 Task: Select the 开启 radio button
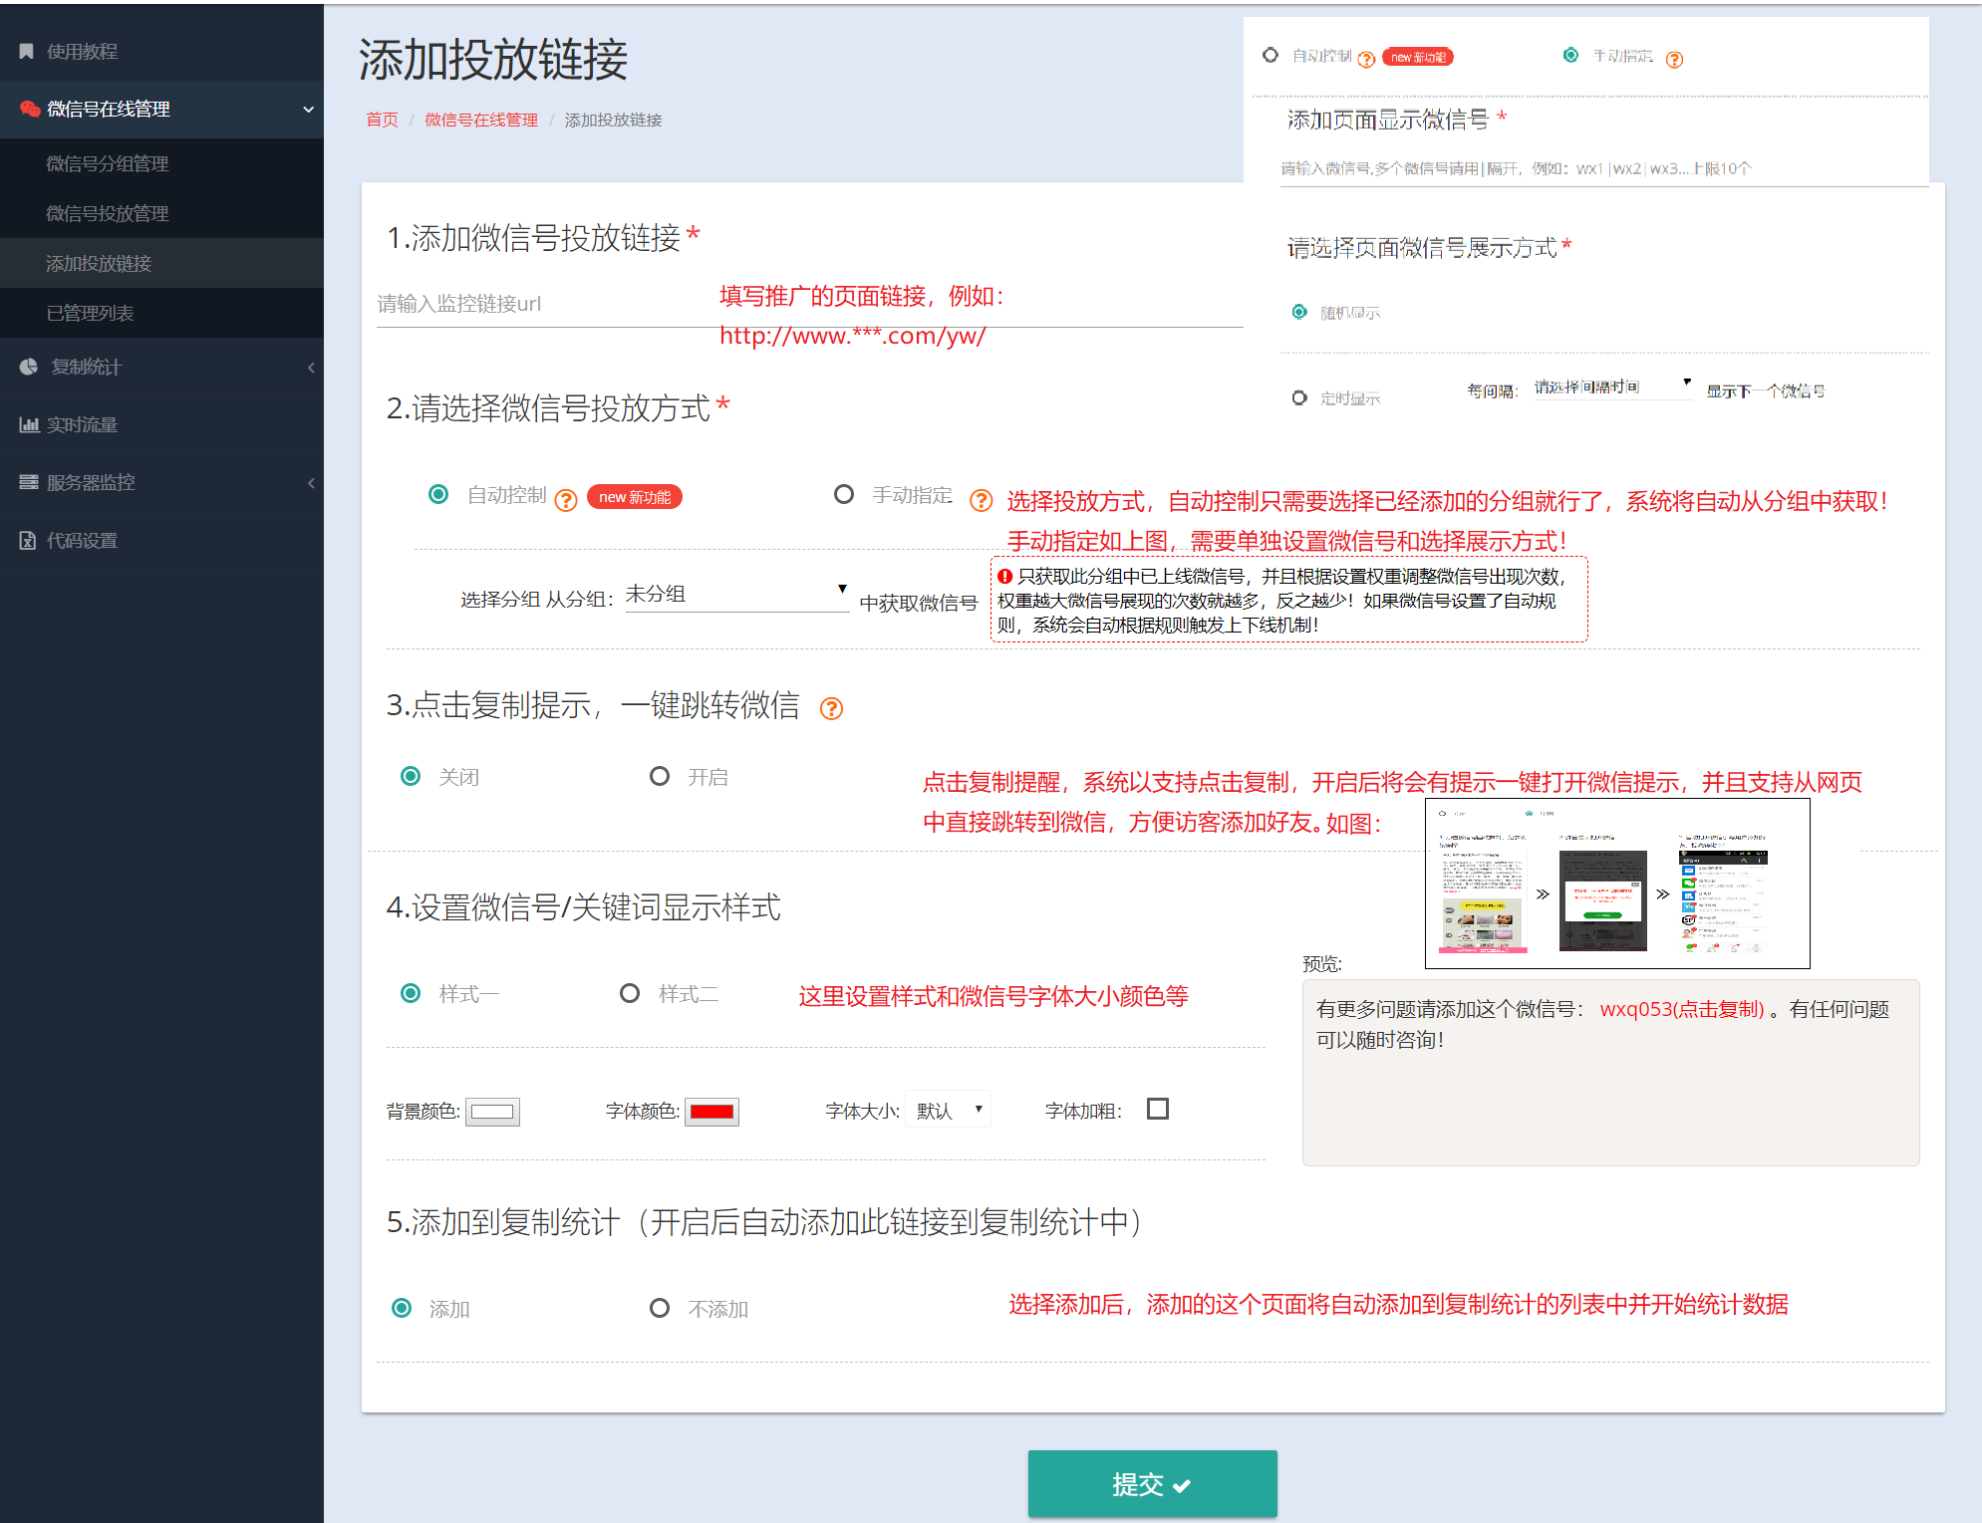pyautogui.click(x=659, y=776)
